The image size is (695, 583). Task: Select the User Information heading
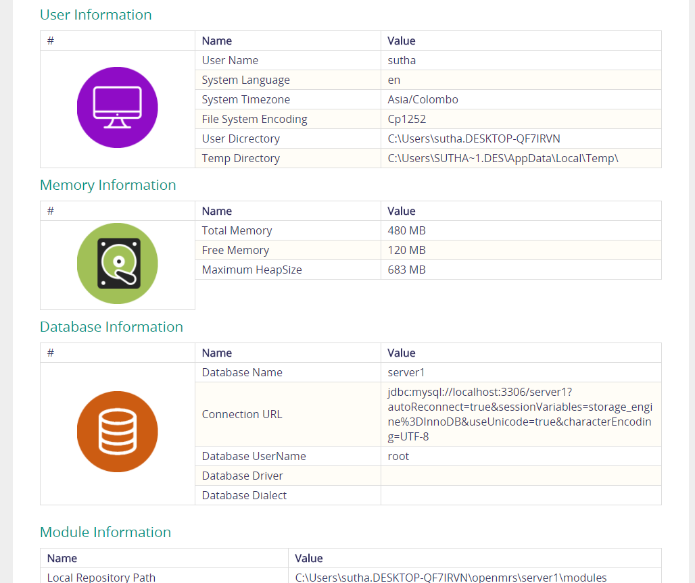pos(96,15)
